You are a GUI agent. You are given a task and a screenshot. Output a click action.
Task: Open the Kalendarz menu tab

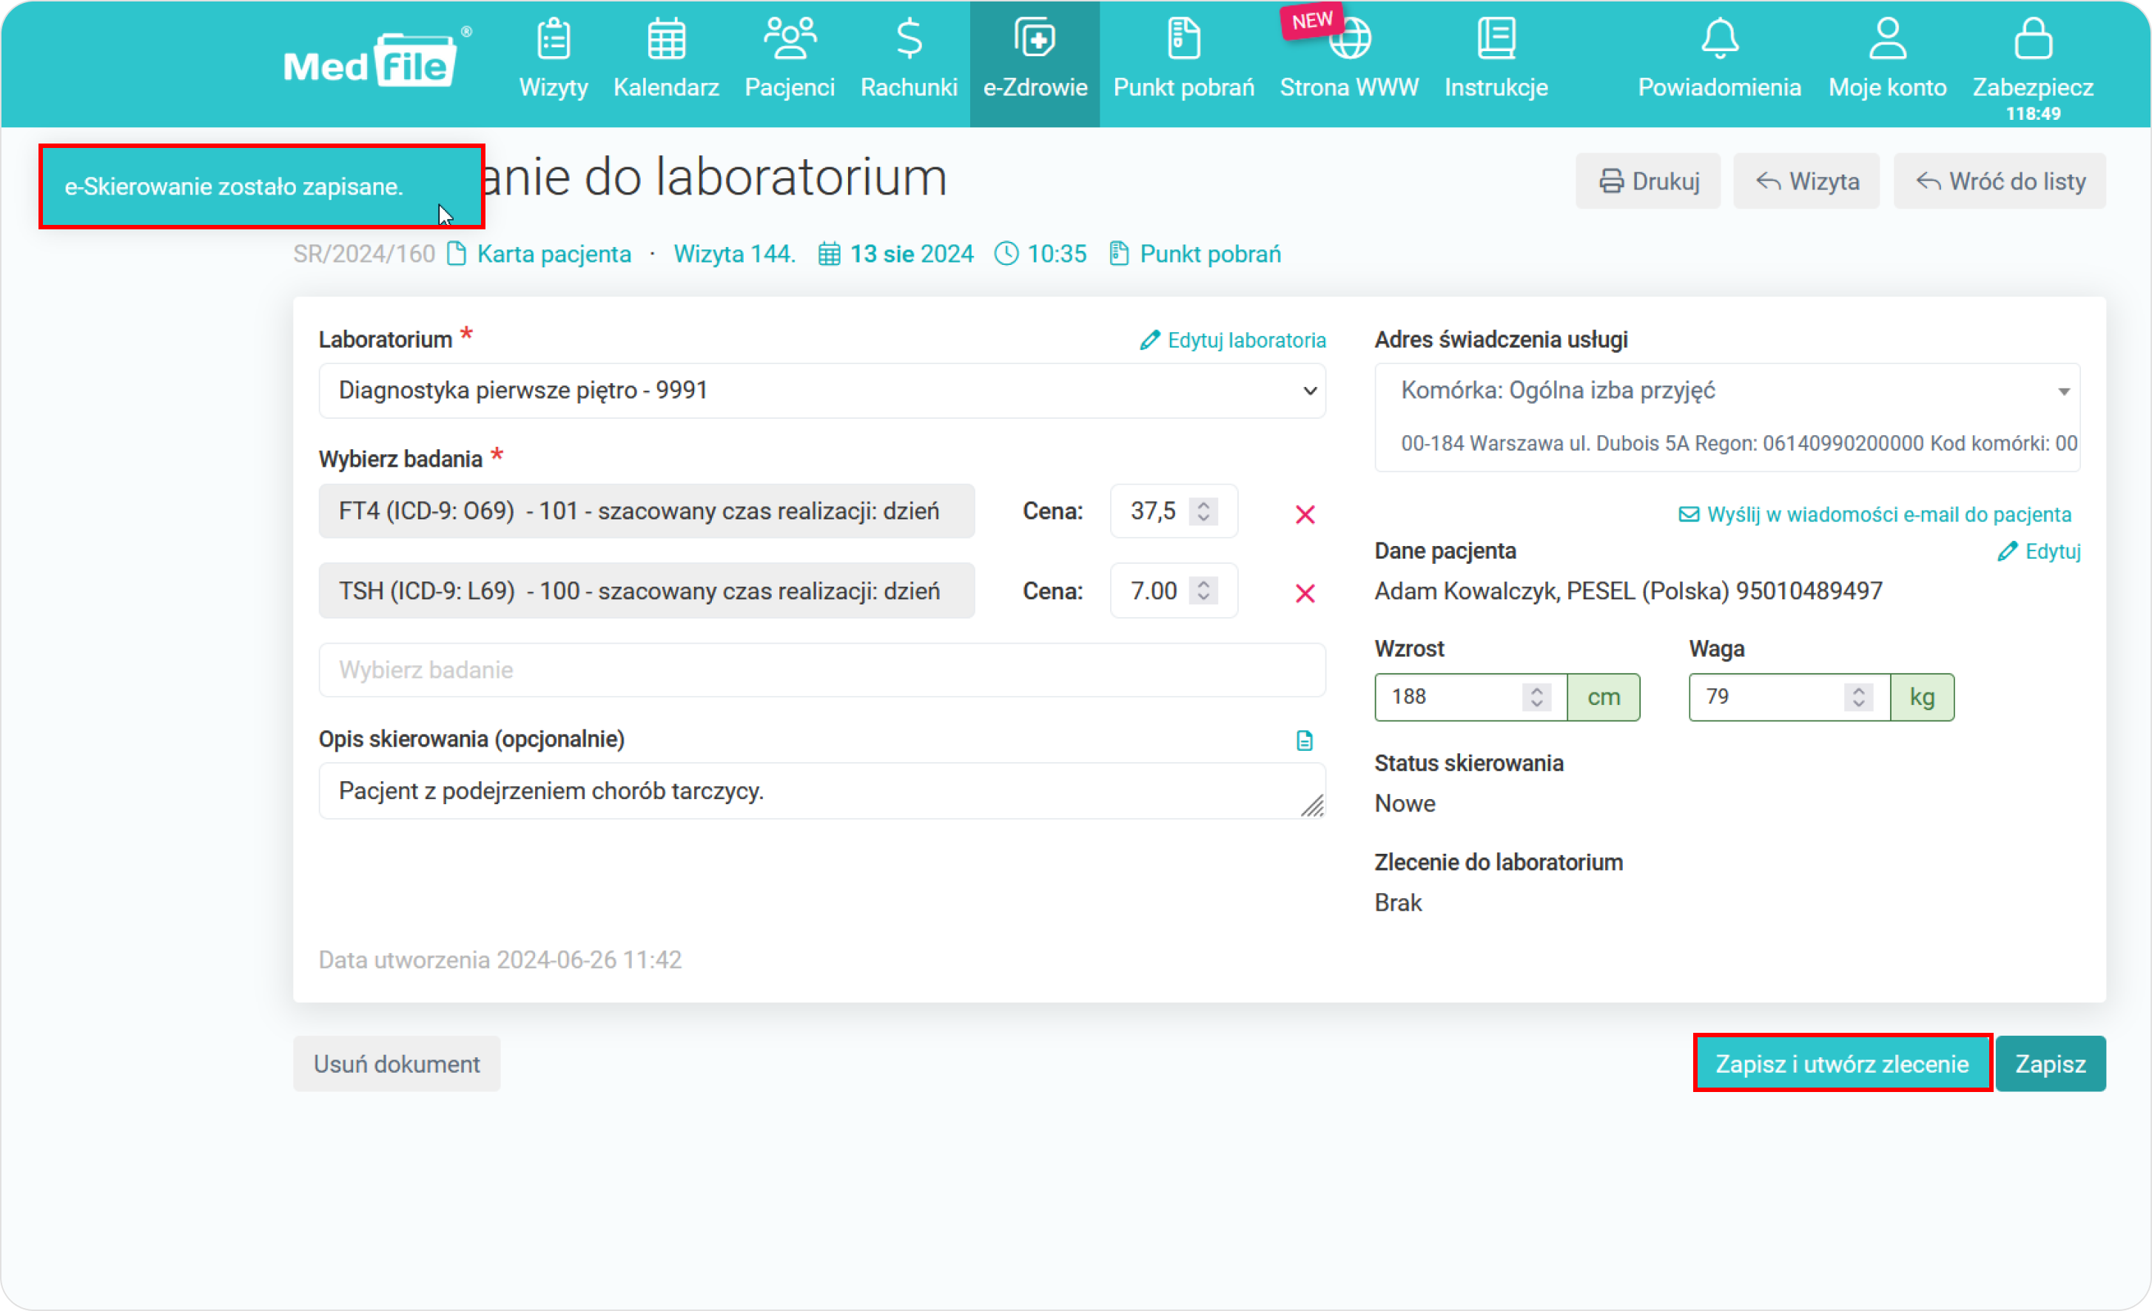665,61
